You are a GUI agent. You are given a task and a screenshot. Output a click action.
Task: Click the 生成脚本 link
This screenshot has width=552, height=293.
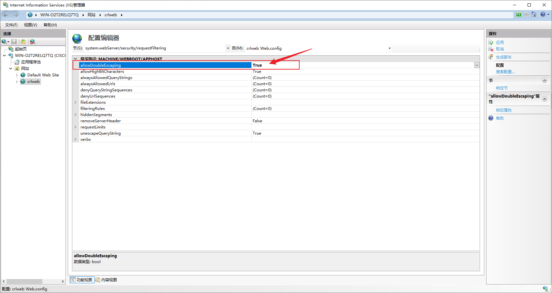click(x=504, y=57)
